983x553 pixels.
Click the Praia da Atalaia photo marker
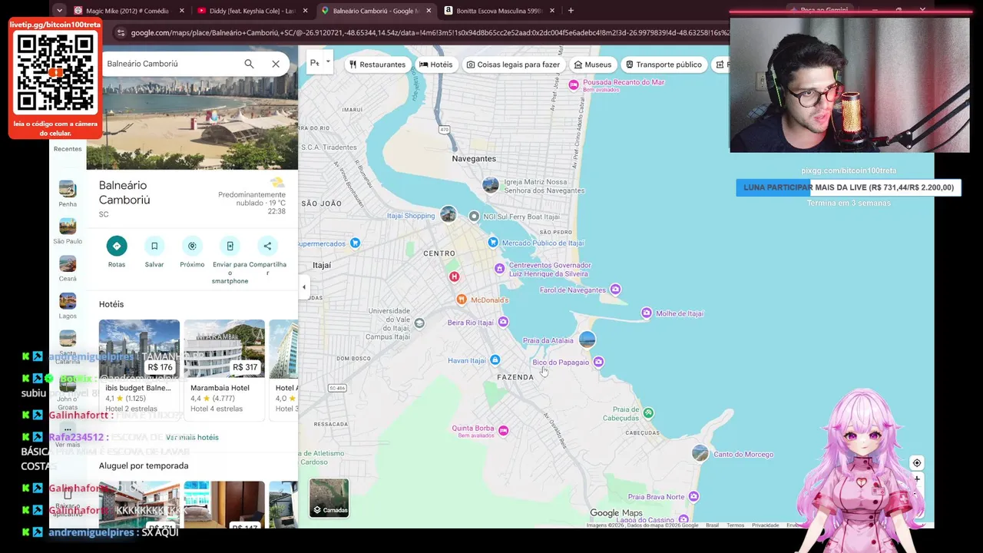tap(587, 339)
